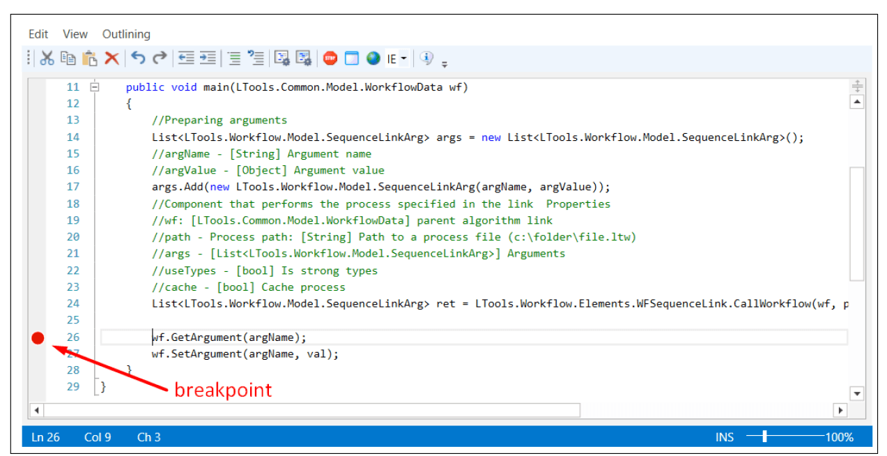
Task: Click the zoom slider in status bar
Action: (764, 436)
